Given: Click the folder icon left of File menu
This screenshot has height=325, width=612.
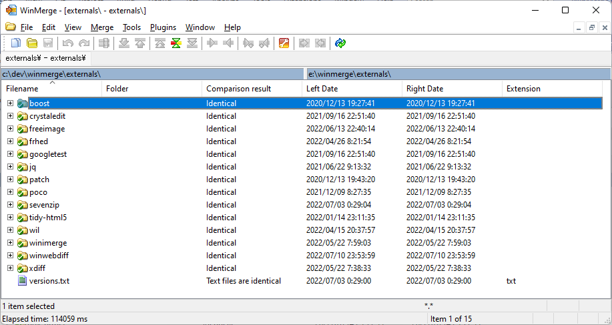Looking at the screenshot, I should coord(11,27).
